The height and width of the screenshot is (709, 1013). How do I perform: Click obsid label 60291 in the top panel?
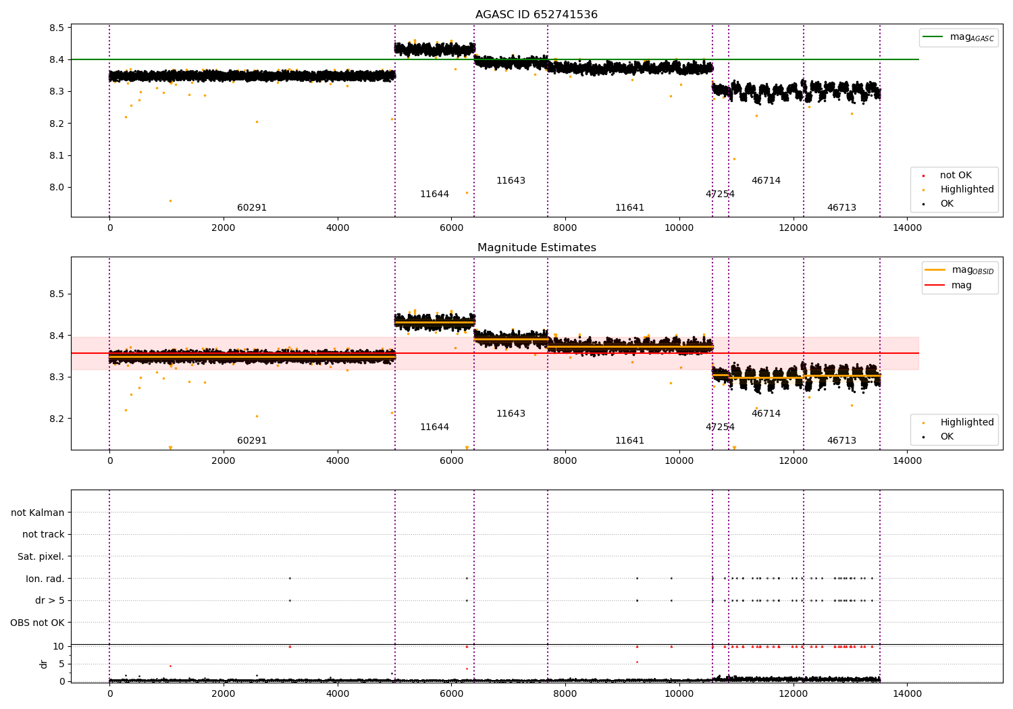pos(252,208)
